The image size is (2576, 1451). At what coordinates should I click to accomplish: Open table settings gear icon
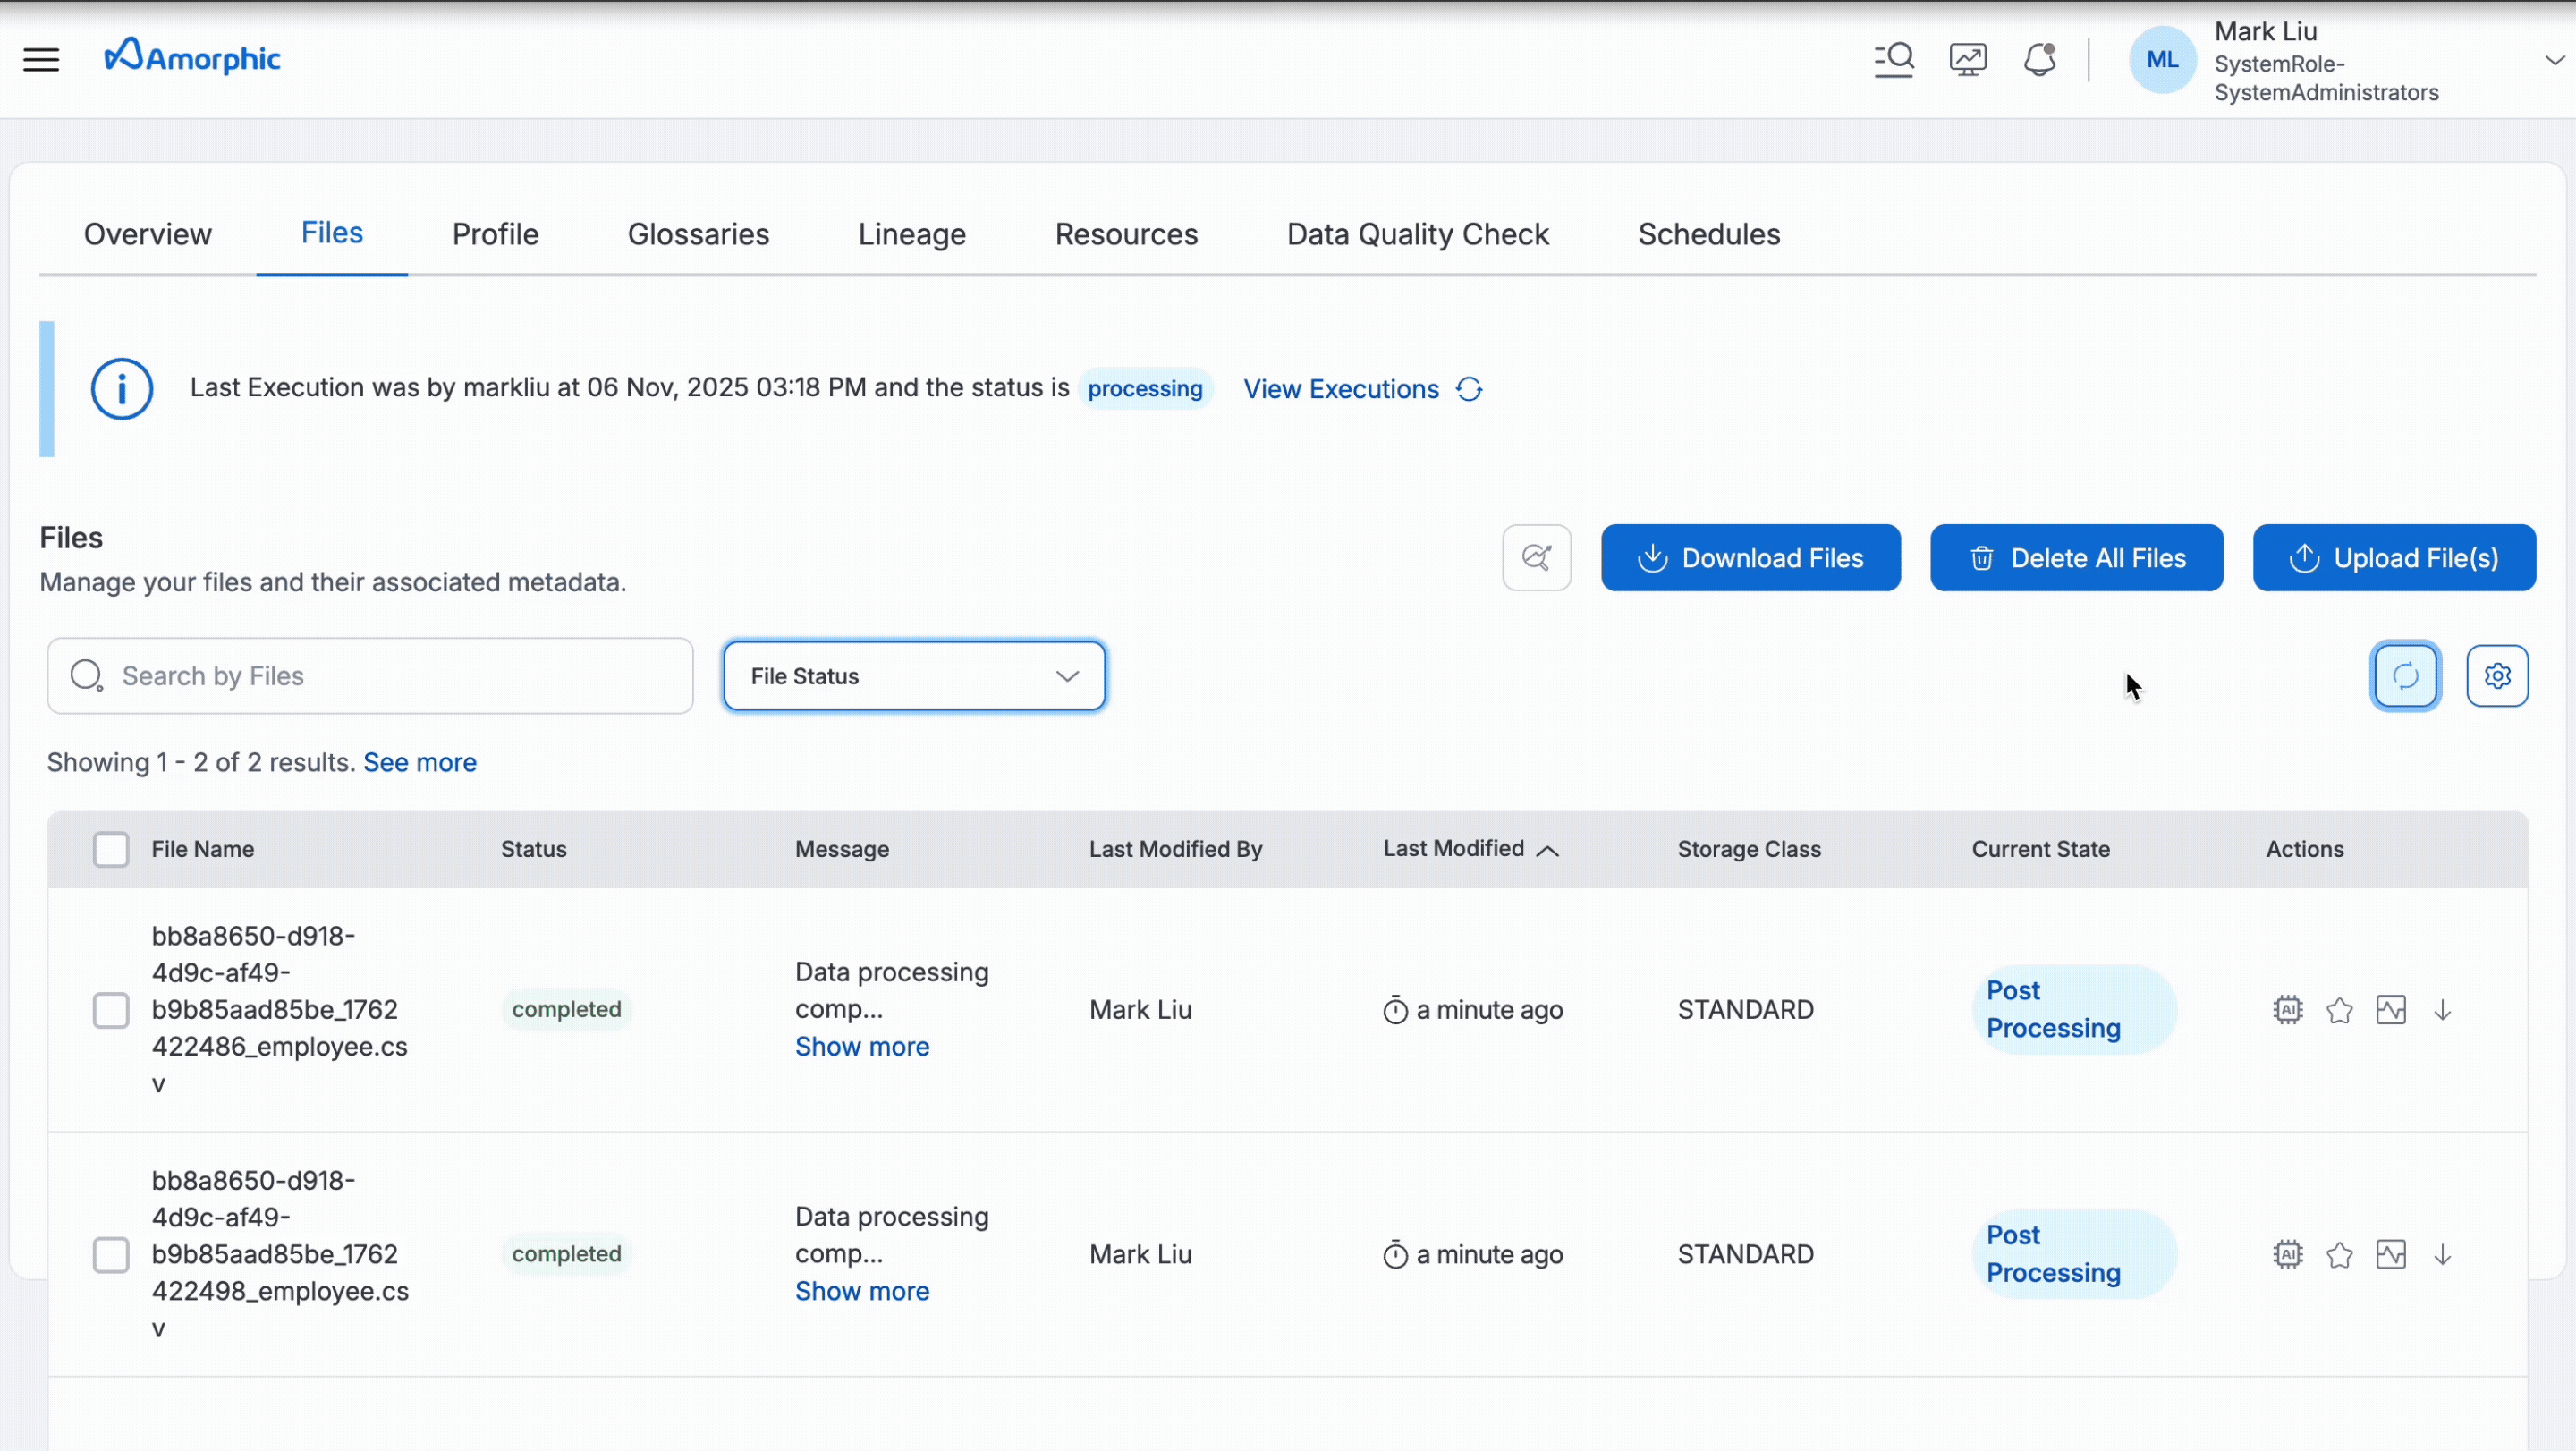coord(2497,676)
